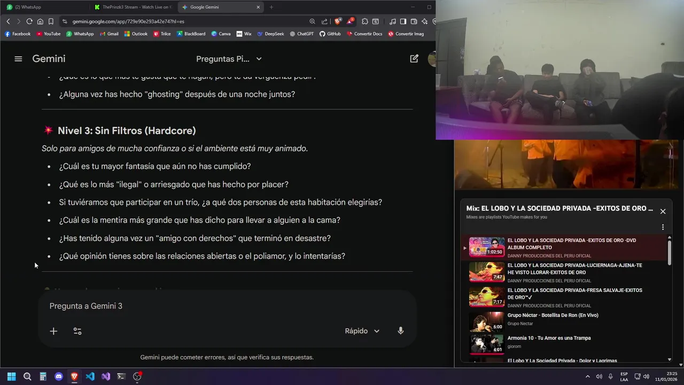Open the WhatsApp bookmark
This screenshot has height=385, width=684.
click(80, 34)
